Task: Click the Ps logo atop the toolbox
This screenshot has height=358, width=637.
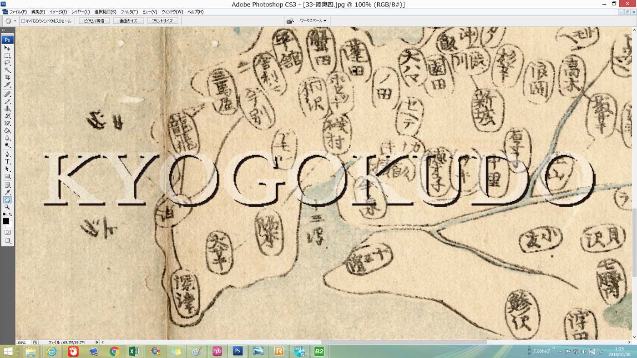Action: click(x=7, y=40)
